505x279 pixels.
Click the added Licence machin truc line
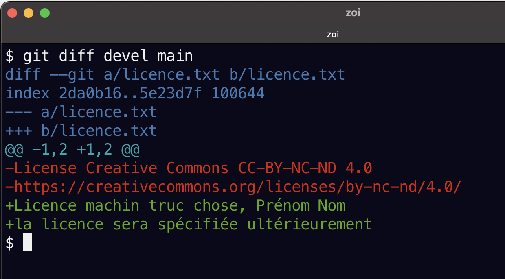175,205
